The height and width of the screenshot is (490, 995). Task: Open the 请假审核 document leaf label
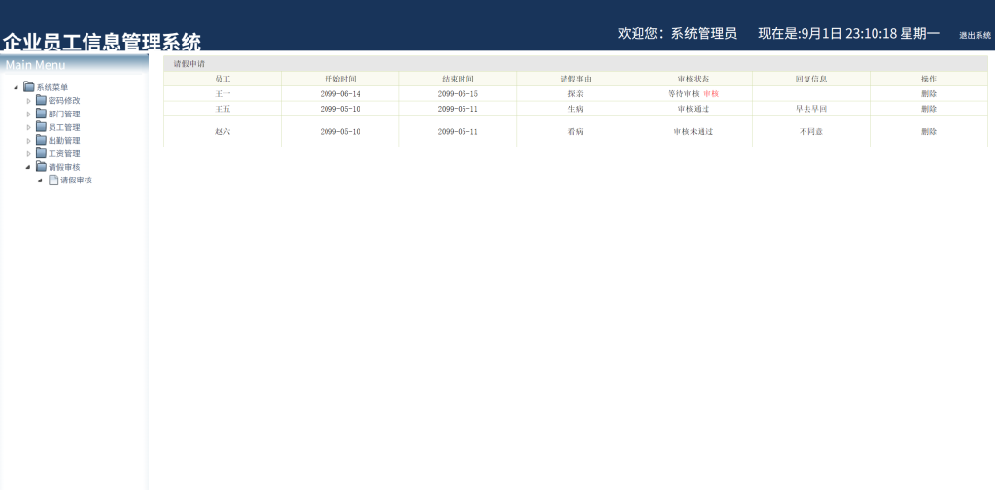(x=76, y=180)
